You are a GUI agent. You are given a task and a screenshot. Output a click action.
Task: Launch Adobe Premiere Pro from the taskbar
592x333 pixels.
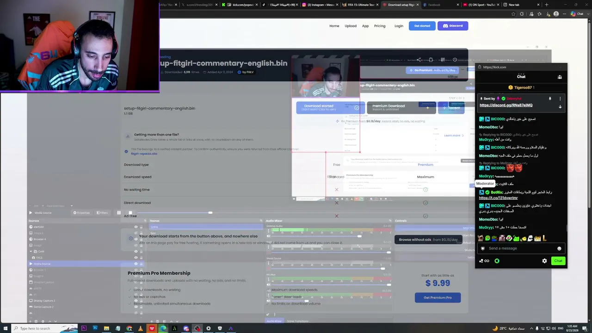(x=84, y=328)
